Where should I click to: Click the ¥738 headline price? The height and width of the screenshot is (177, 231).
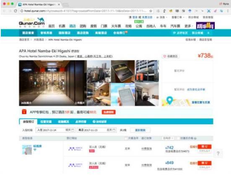205,55
